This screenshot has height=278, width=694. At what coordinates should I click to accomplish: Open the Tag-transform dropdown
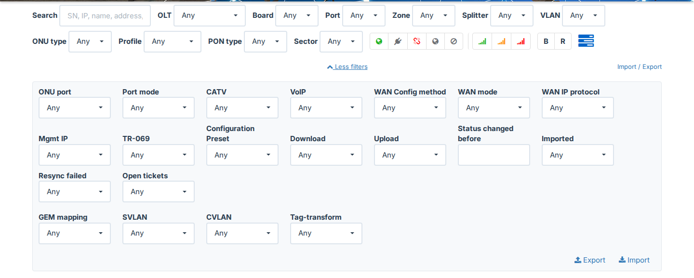point(326,233)
